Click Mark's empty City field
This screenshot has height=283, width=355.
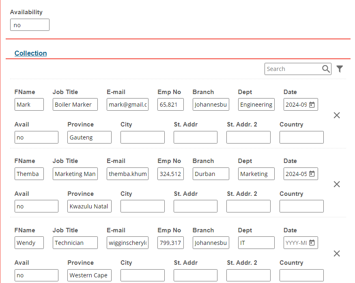point(142,137)
